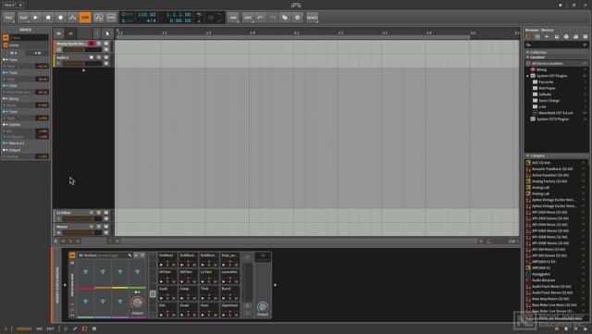Start playback with the transport play icon
The image size is (592, 334).
point(35,18)
